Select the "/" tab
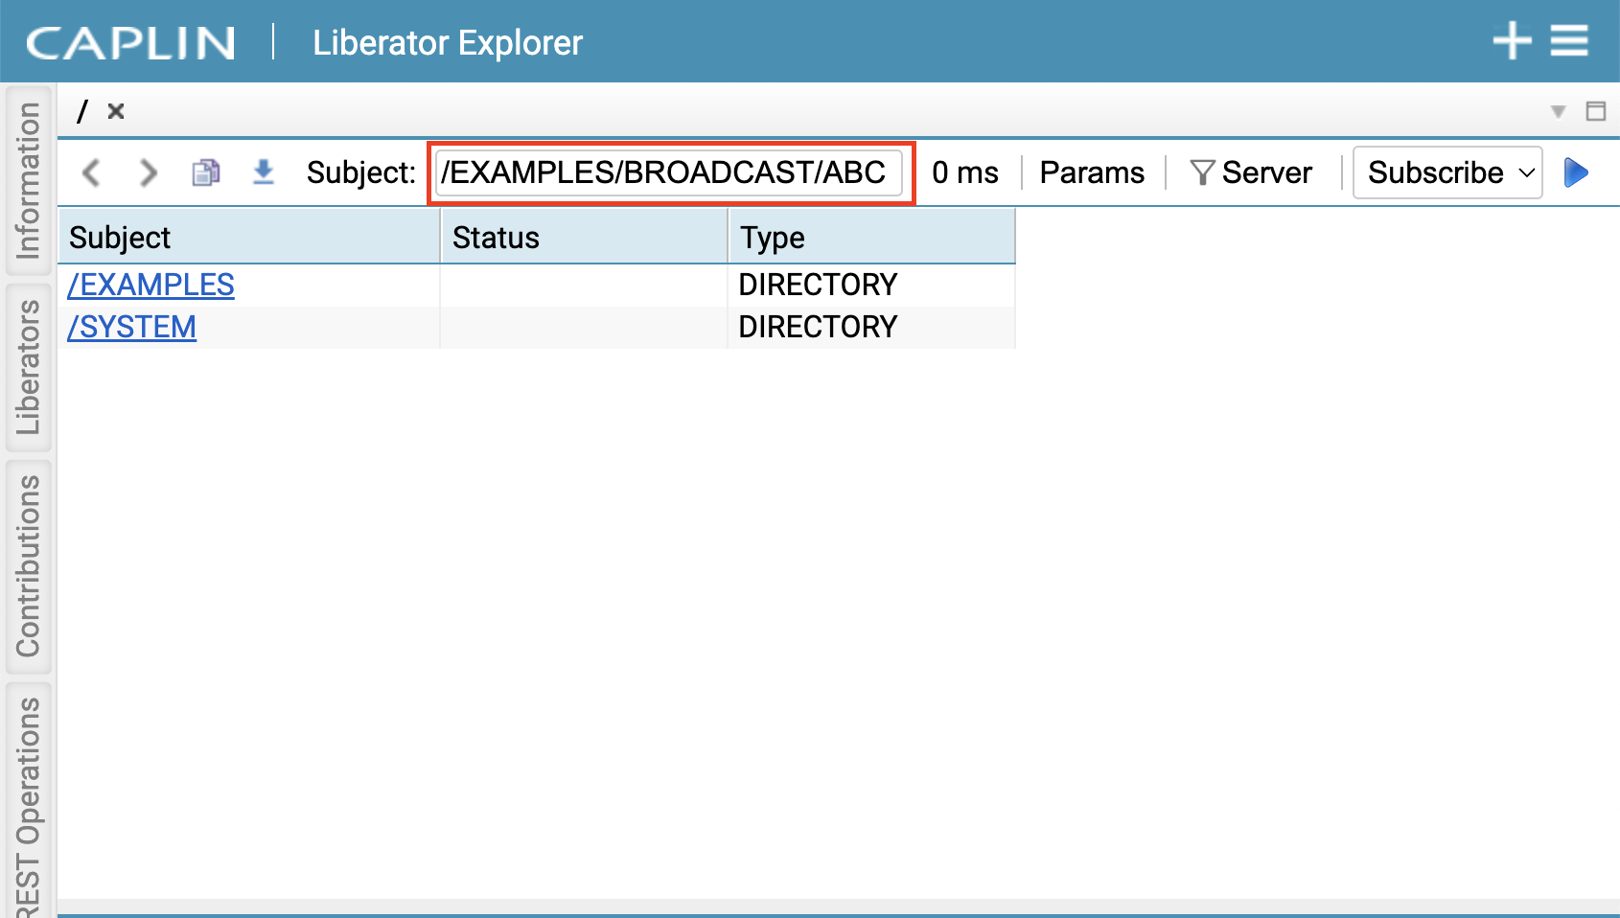The image size is (1620, 918). coord(82,111)
